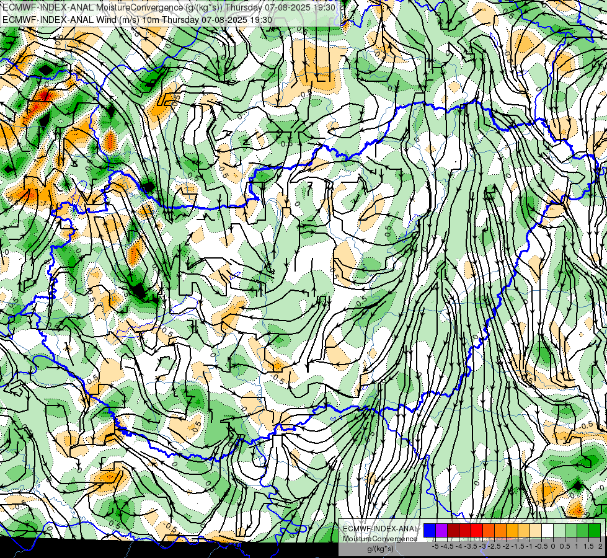Select legend swatch between -3.5 and -3
This screenshot has width=607, height=558.
(477, 531)
